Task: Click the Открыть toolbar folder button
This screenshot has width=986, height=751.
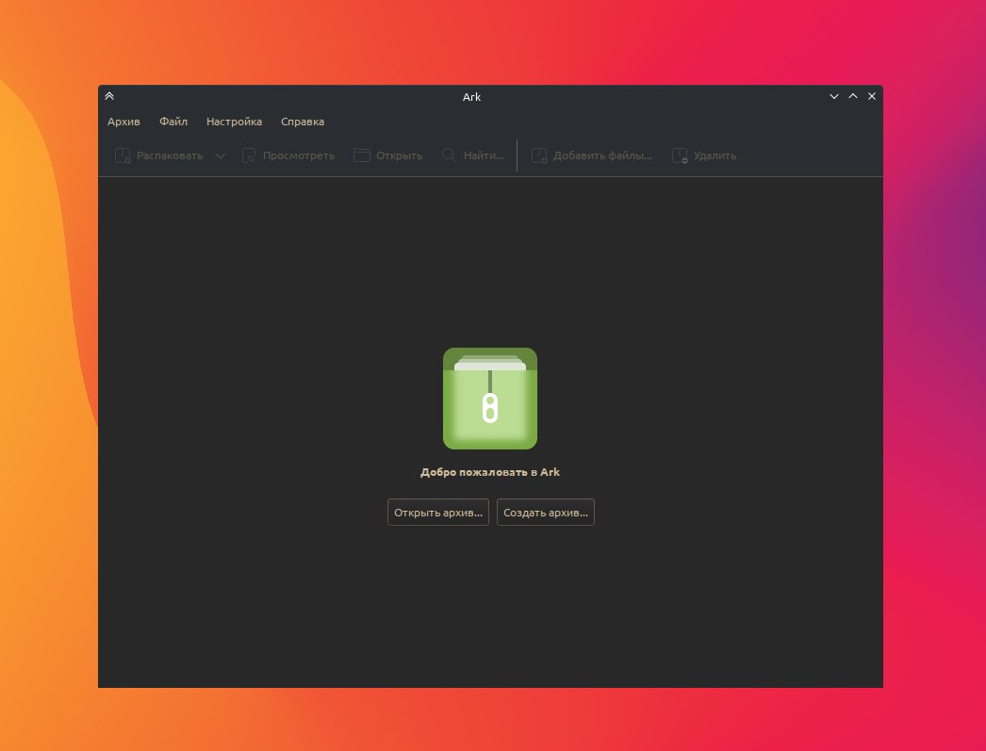Action: pos(388,155)
